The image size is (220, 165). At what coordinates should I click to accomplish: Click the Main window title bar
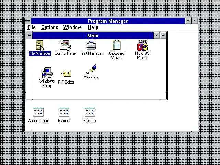(x=93, y=35)
